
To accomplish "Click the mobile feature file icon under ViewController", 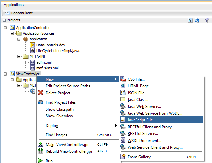I will pyautogui.click(x=33, y=91).
